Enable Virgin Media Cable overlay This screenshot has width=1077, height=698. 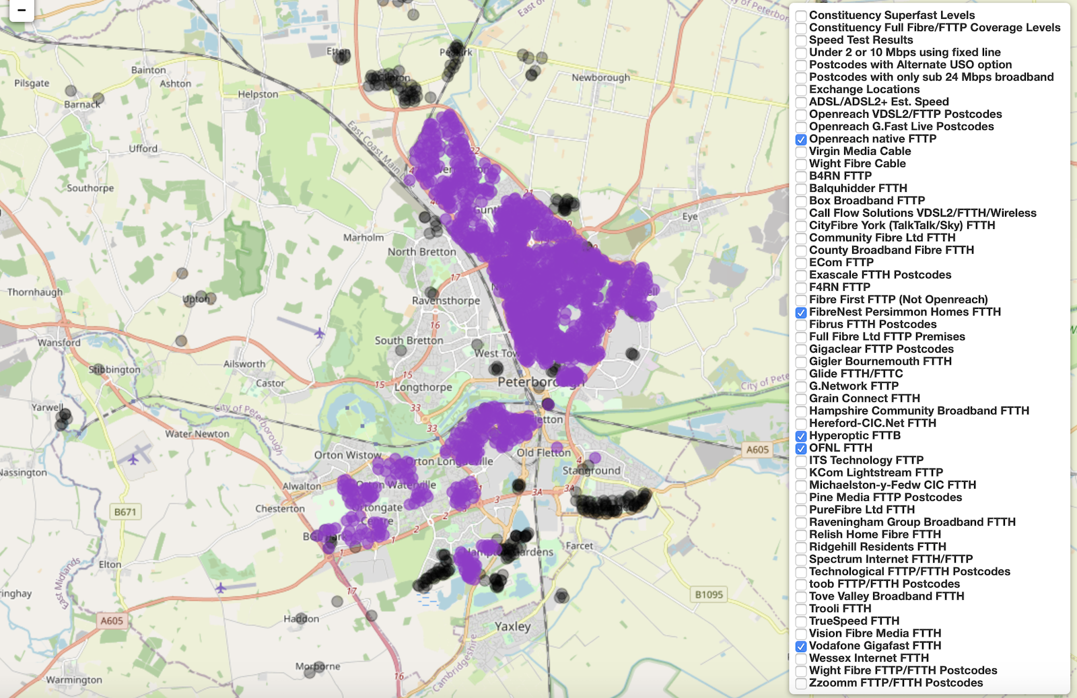click(800, 151)
